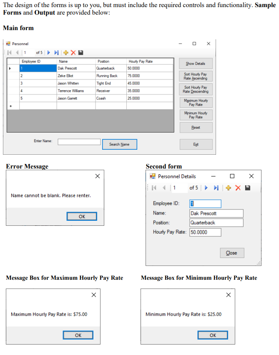Screen dimensions: 279x355
Task: Click the Reset button
Action: coord(196,128)
